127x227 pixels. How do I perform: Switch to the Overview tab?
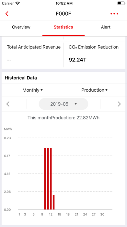click(x=21, y=27)
